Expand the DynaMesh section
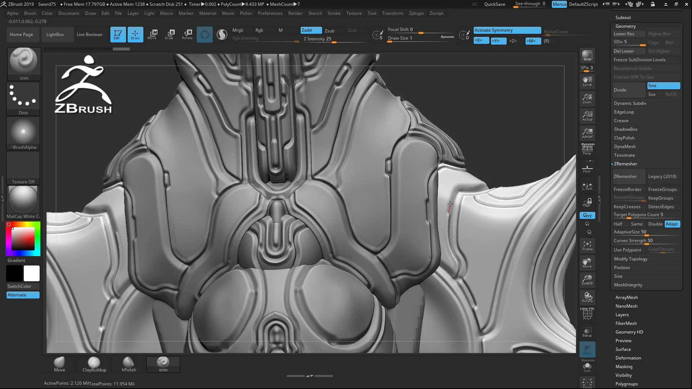Image resolution: width=692 pixels, height=389 pixels. click(x=625, y=147)
